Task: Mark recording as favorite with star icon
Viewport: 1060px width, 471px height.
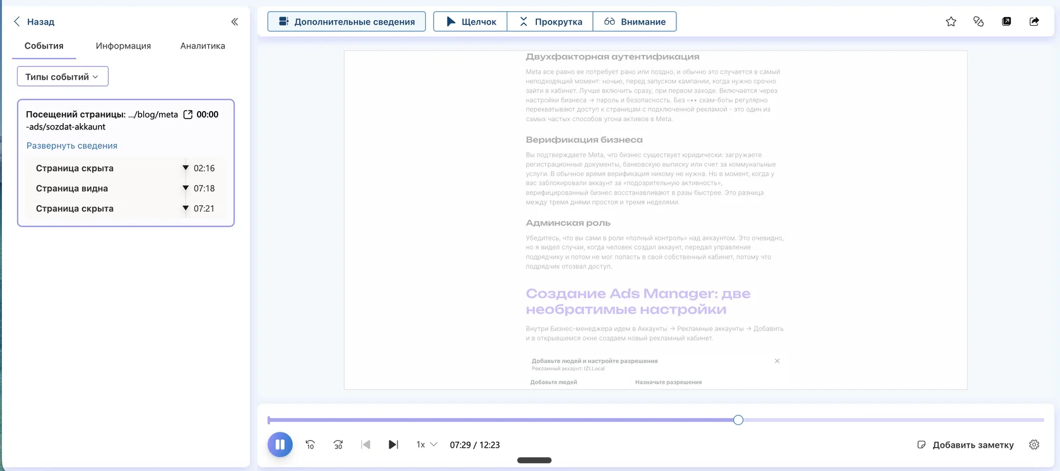Action: click(951, 21)
